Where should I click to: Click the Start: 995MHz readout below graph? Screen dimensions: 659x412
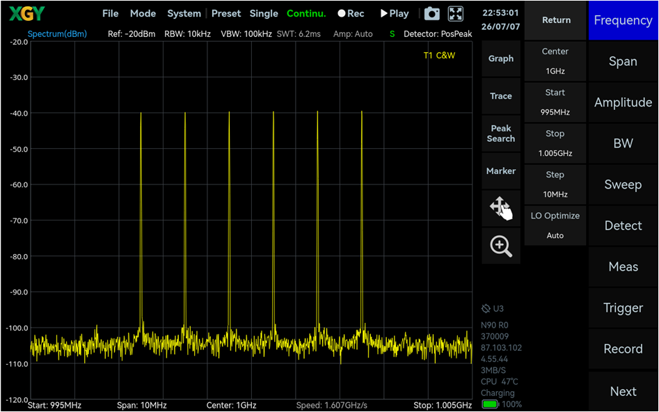tap(55, 406)
